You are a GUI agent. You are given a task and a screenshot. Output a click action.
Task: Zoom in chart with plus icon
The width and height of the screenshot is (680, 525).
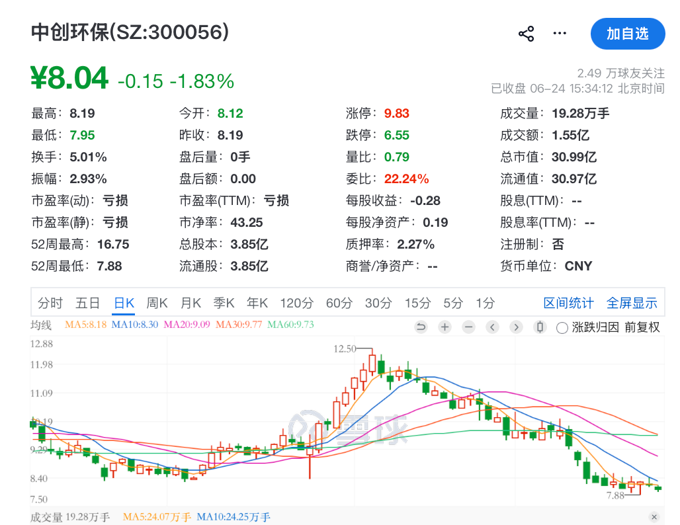[x=445, y=327]
